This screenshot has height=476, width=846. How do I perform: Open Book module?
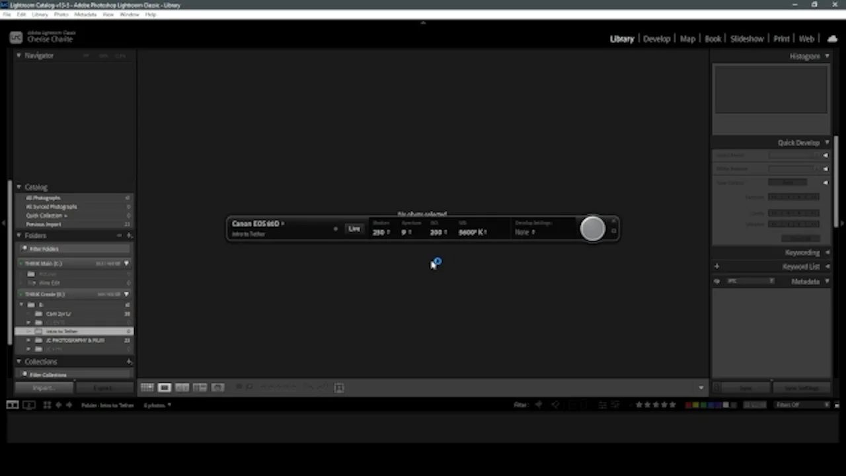tap(712, 38)
